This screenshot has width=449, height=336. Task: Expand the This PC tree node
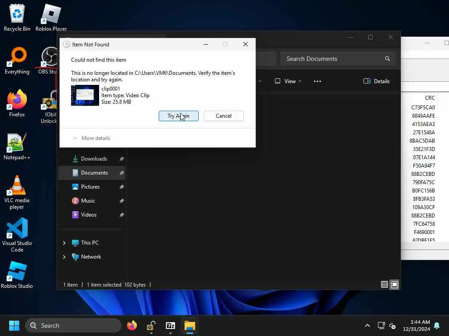pos(64,243)
